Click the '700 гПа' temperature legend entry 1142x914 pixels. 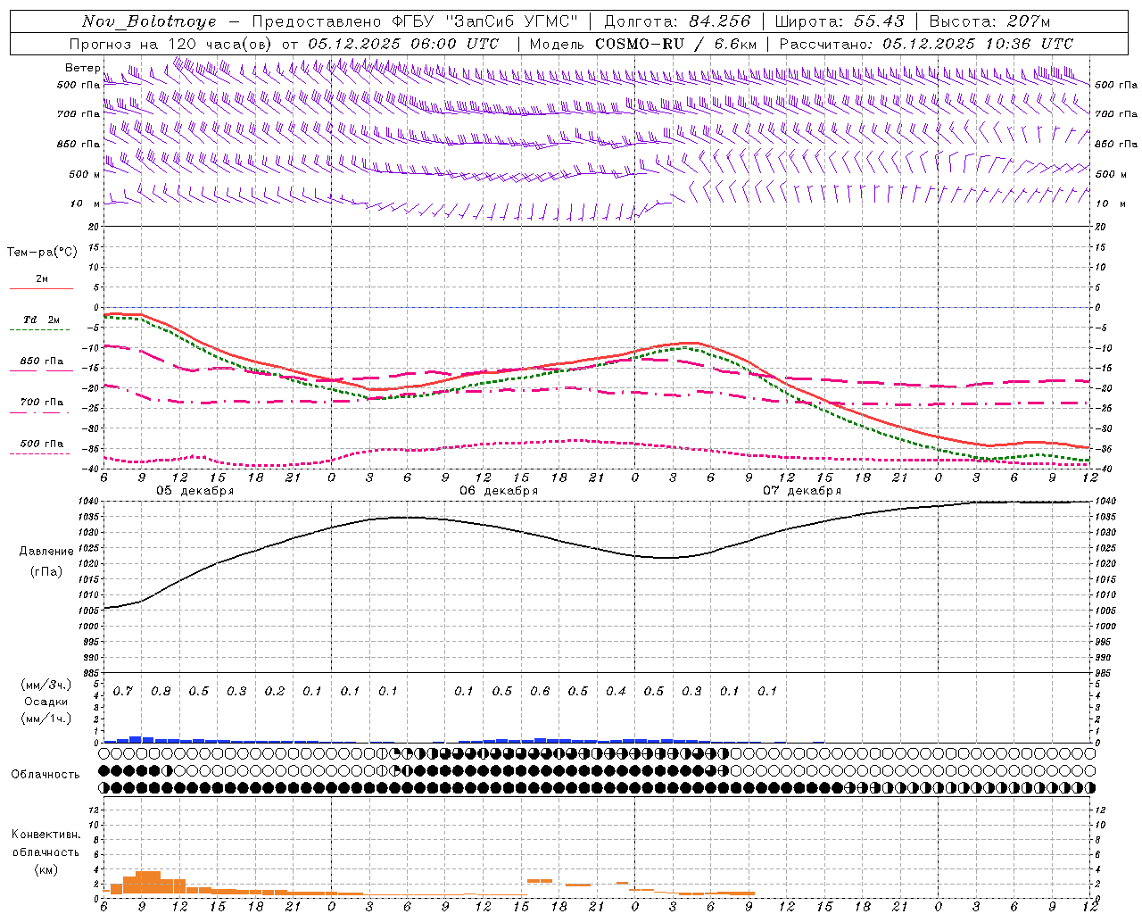pos(42,403)
